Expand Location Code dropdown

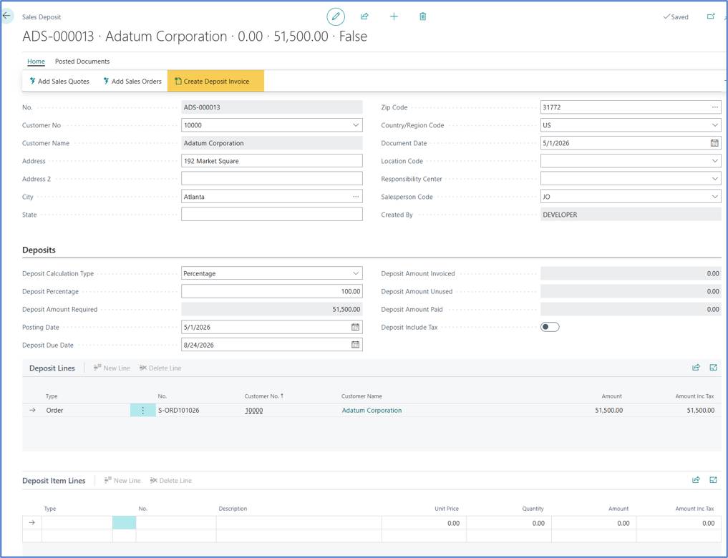tap(714, 161)
